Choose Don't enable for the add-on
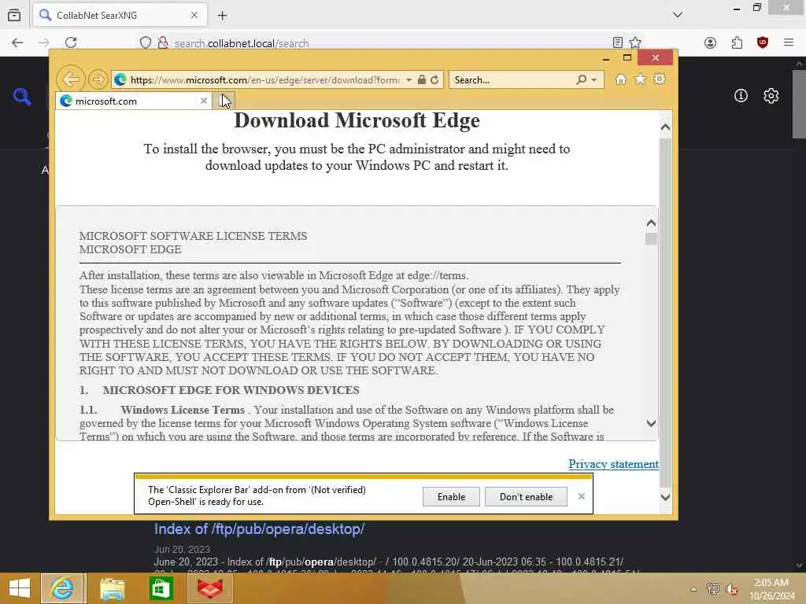Viewport: 806px width, 604px height. pos(526,497)
